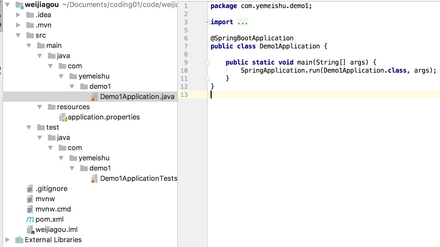This screenshot has width=440, height=247.
Task: Select .gitignore in project tree
Action: coord(51,189)
